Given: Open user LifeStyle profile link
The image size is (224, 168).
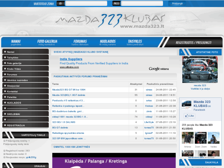Looking at the screenshot, I should 149,122.
